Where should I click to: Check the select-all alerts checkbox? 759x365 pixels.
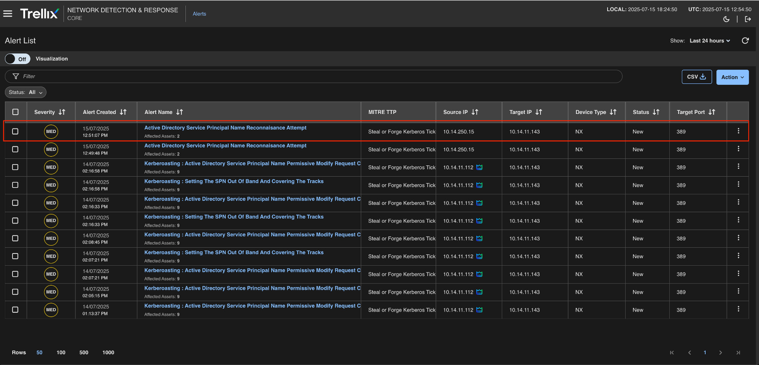click(15, 112)
